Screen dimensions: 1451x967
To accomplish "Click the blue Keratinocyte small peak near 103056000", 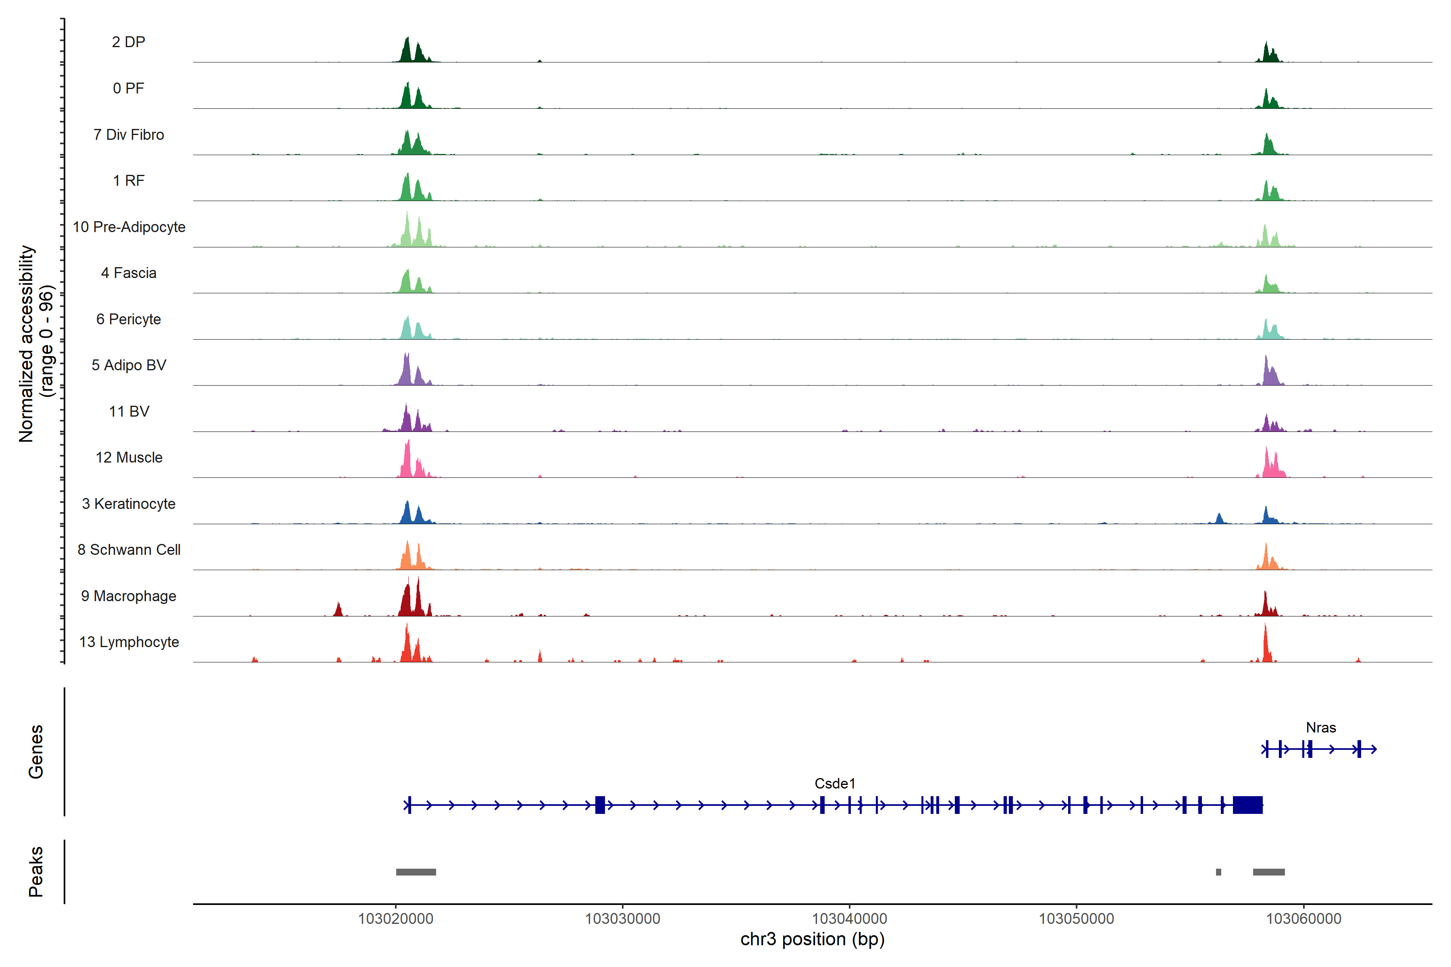I will [x=1219, y=519].
